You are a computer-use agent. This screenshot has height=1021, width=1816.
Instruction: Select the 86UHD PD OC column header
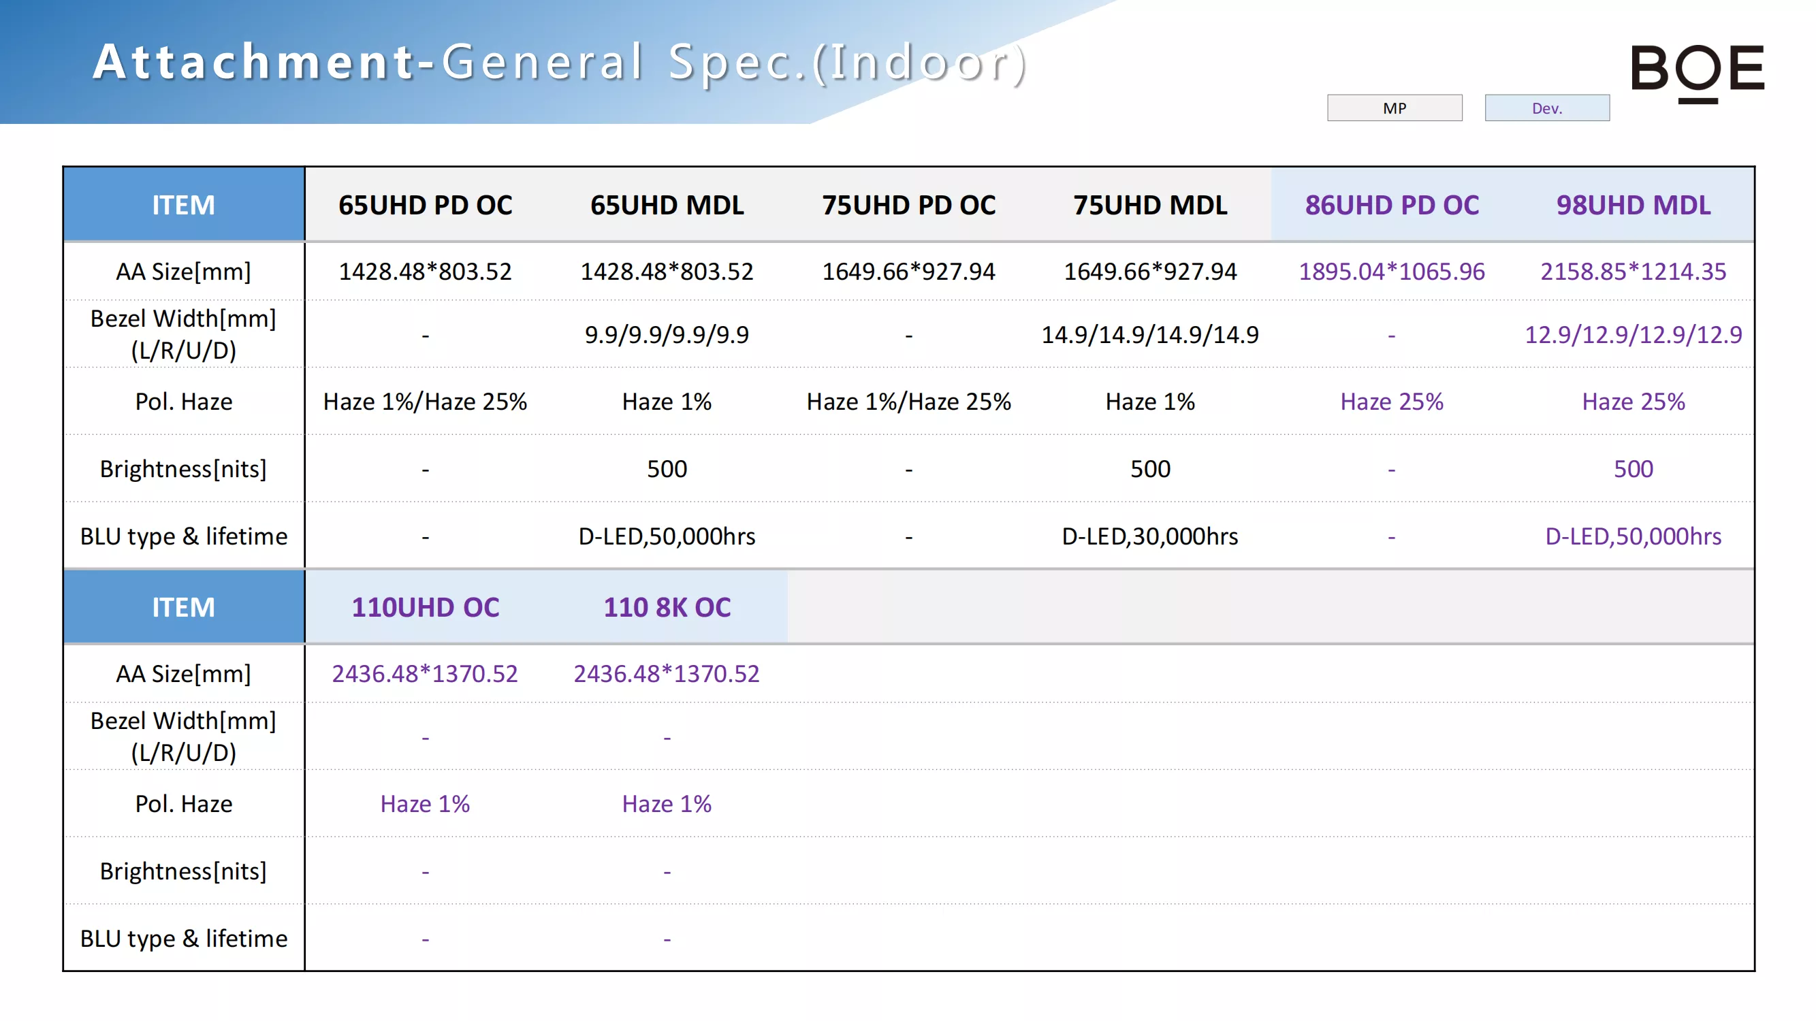[1392, 205]
